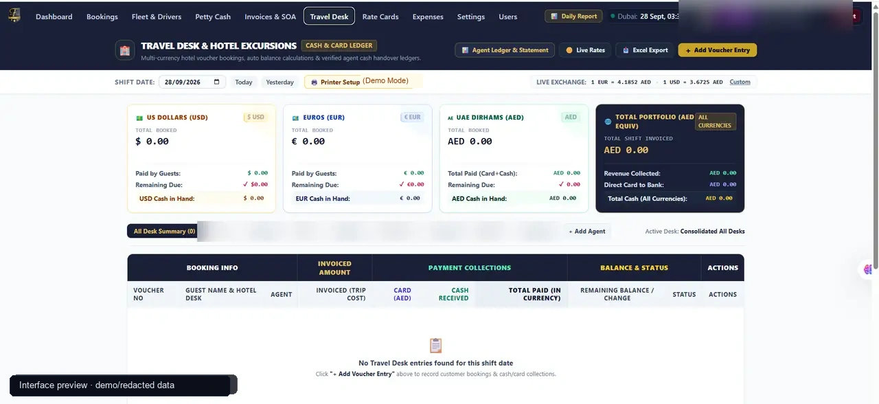The height and width of the screenshot is (404, 879).
Task: Select All Desk Summary (0) tab
Action: (x=164, y=231)
